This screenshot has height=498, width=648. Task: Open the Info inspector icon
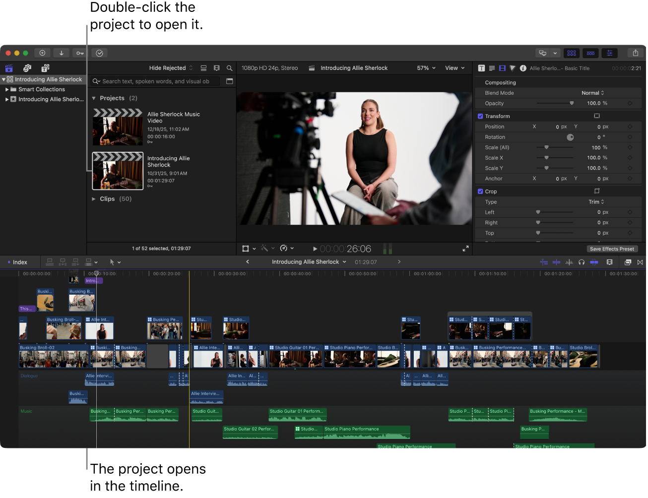pos(523,68)
